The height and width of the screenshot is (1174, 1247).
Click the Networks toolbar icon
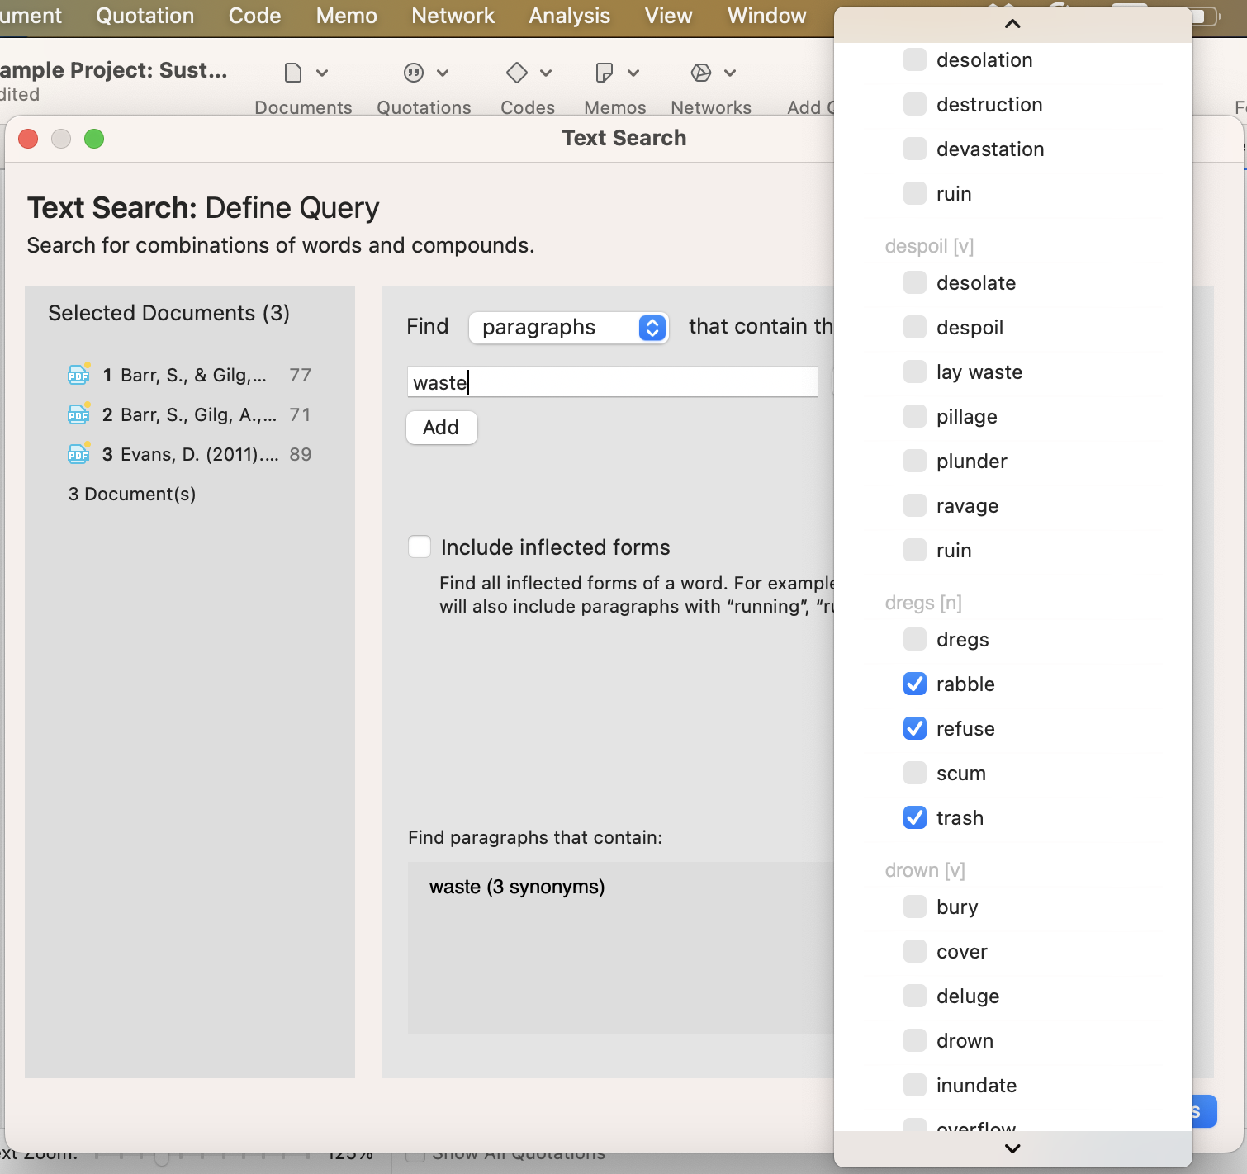(x=701, y=73)
